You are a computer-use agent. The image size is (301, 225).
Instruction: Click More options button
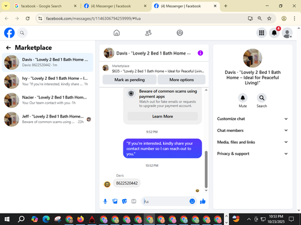tap(182, 80)
